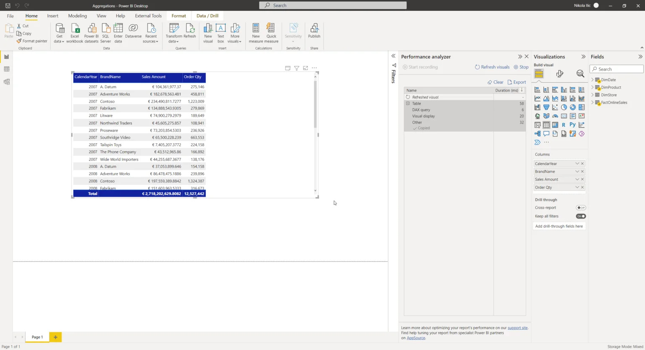Click Refresh visuals in Performance analyzer
This screenshot has width=645, height=350.
pos(492,67)
